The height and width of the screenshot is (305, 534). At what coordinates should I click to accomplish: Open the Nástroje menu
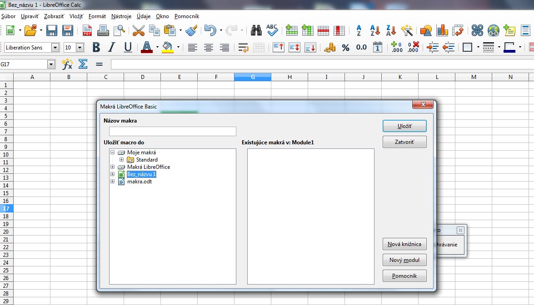click(121, 16)
